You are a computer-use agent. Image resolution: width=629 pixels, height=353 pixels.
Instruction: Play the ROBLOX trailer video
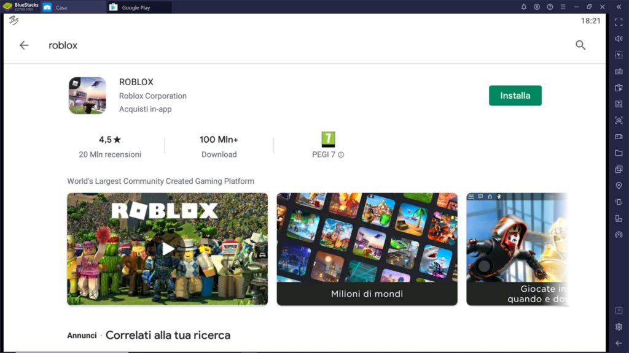pos(167,249)
